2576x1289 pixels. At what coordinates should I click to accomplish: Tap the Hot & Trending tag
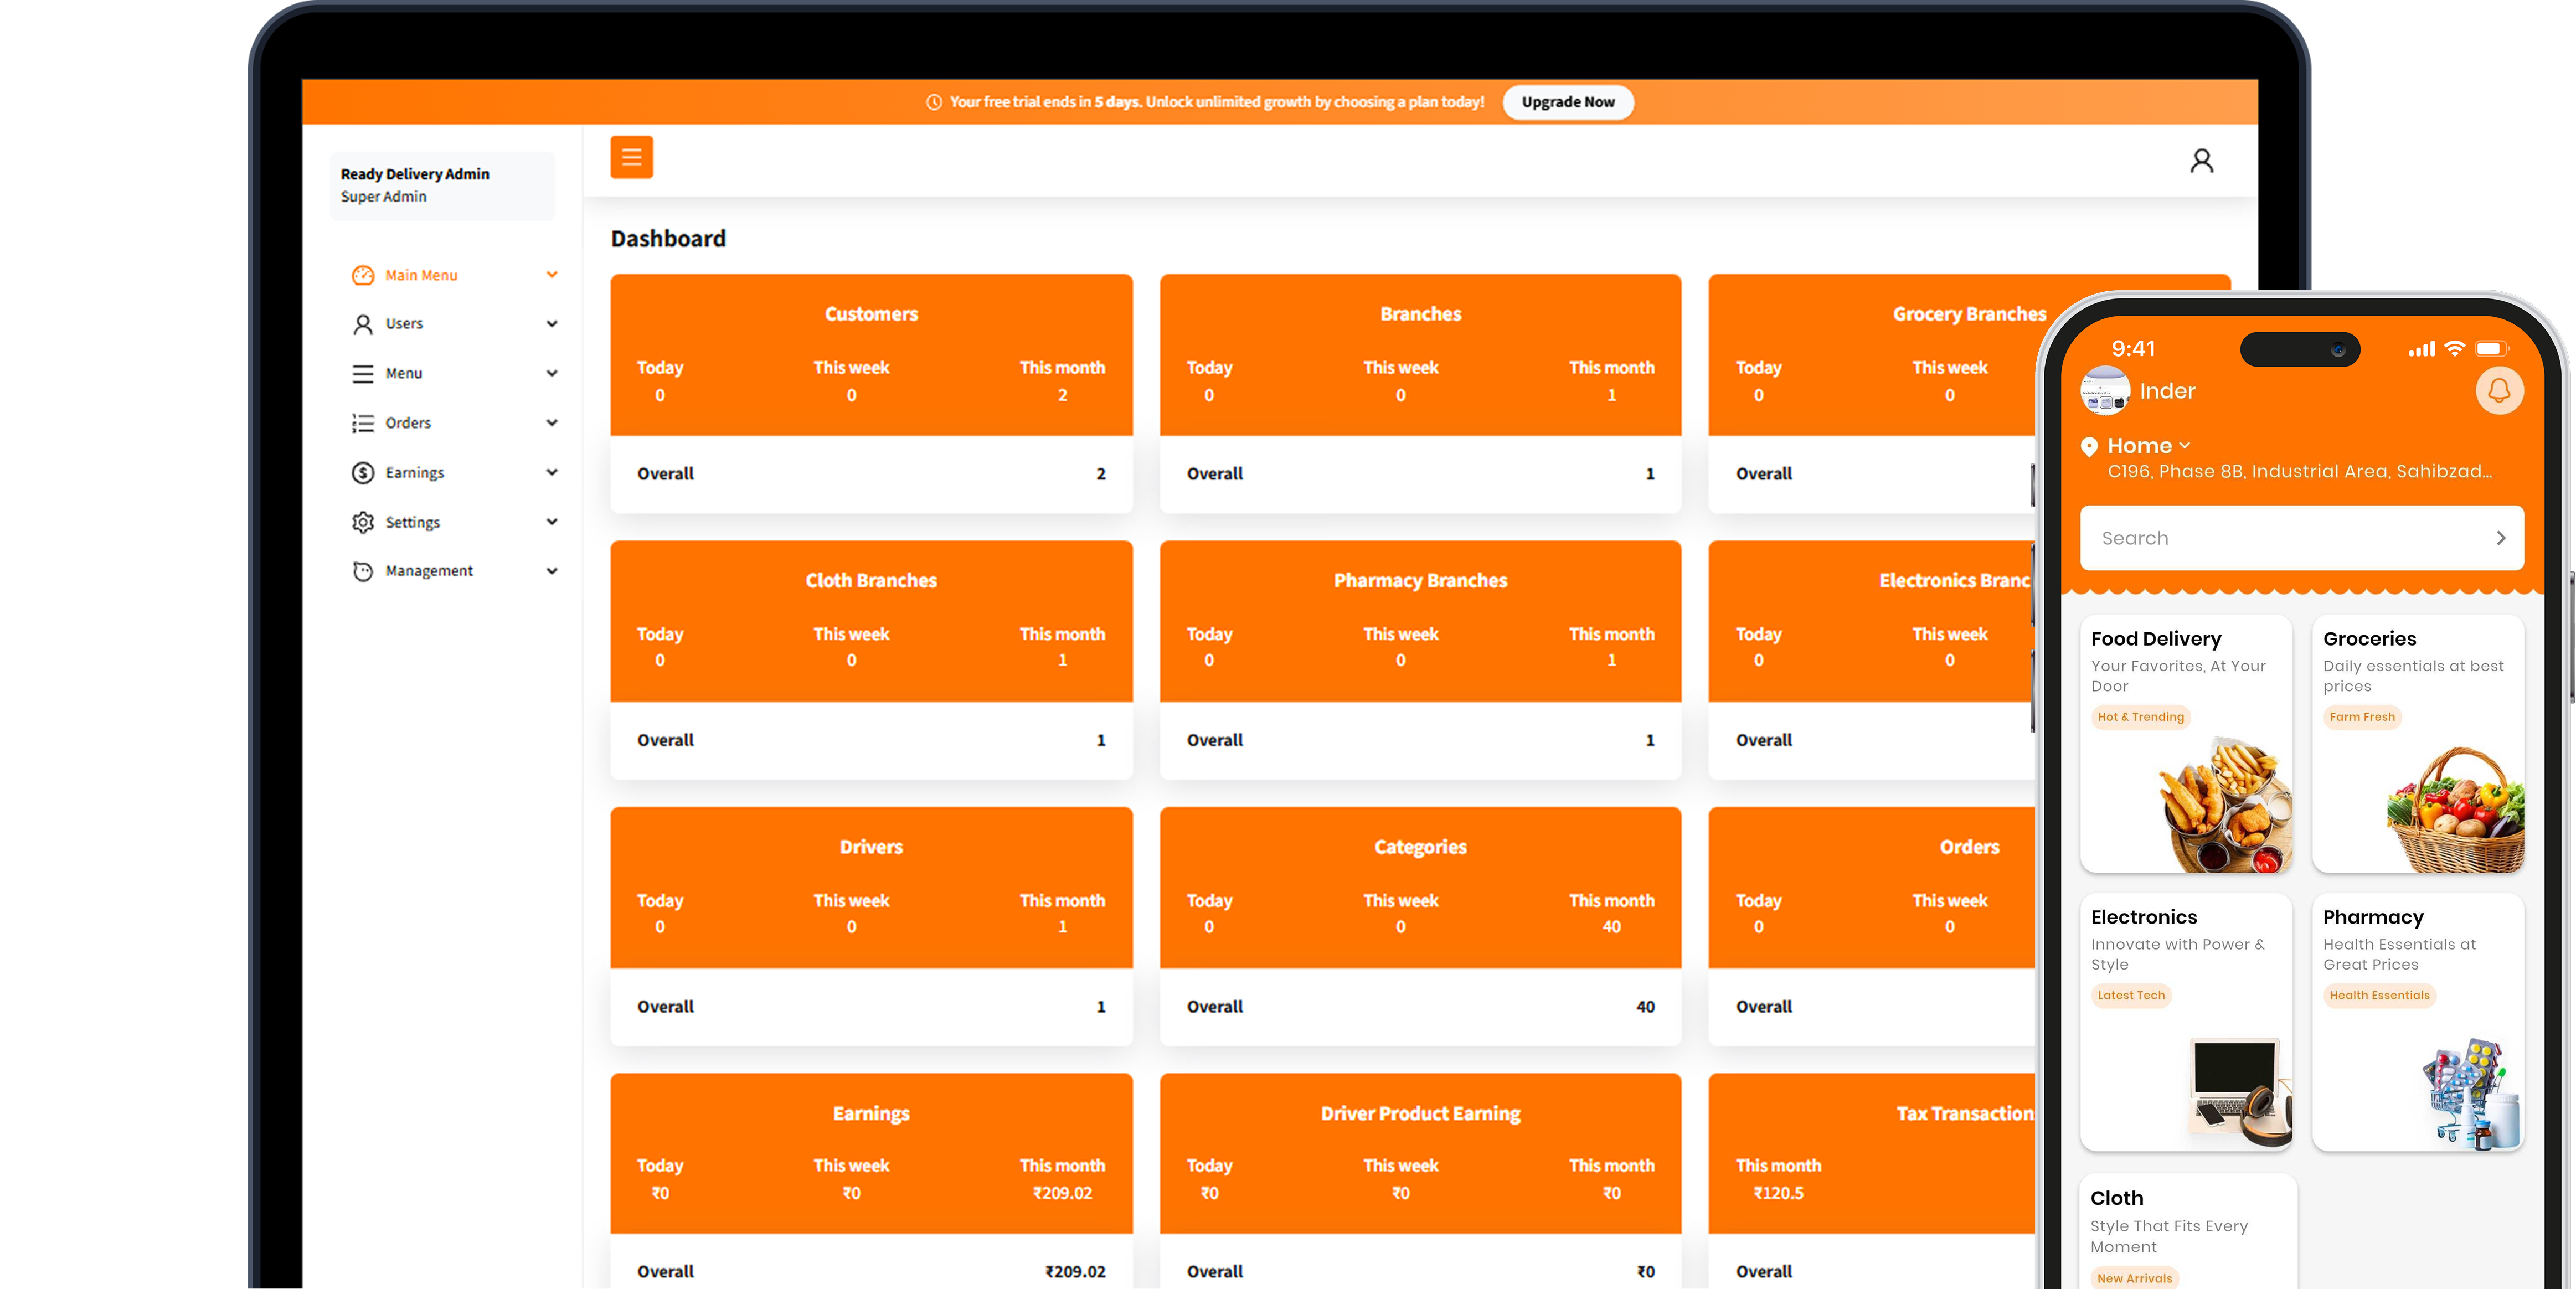(2140, 717)
